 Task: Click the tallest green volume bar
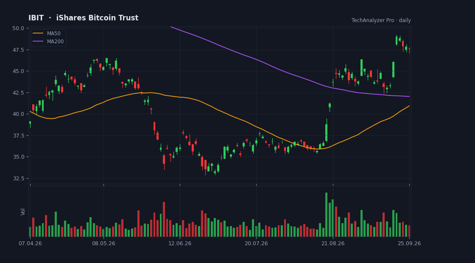(326, 215)
